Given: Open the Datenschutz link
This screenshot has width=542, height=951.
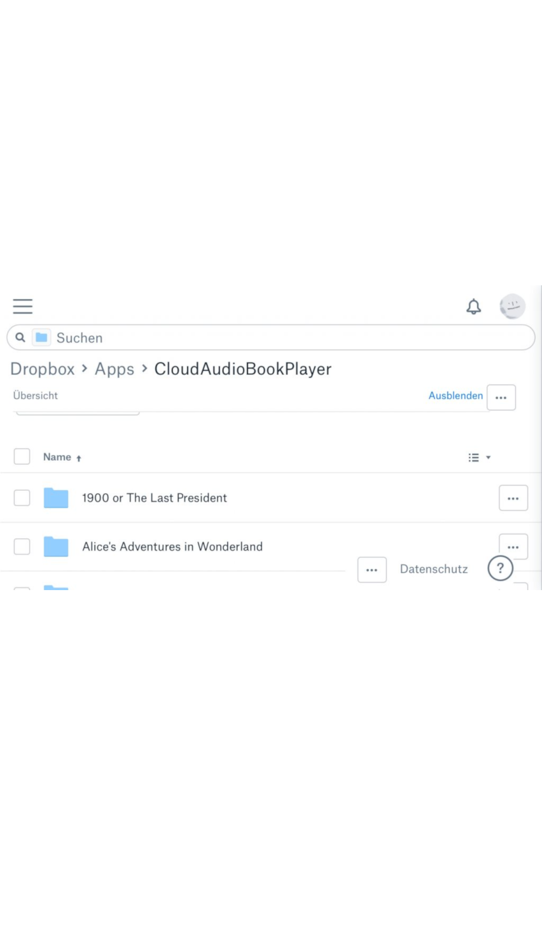Looking at the screenshot, I should [x=434, y=569].
